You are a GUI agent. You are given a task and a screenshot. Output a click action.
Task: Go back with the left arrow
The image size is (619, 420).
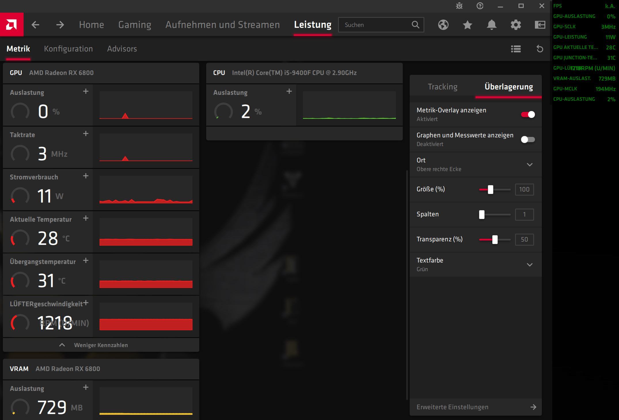click(x=35, y=25)
